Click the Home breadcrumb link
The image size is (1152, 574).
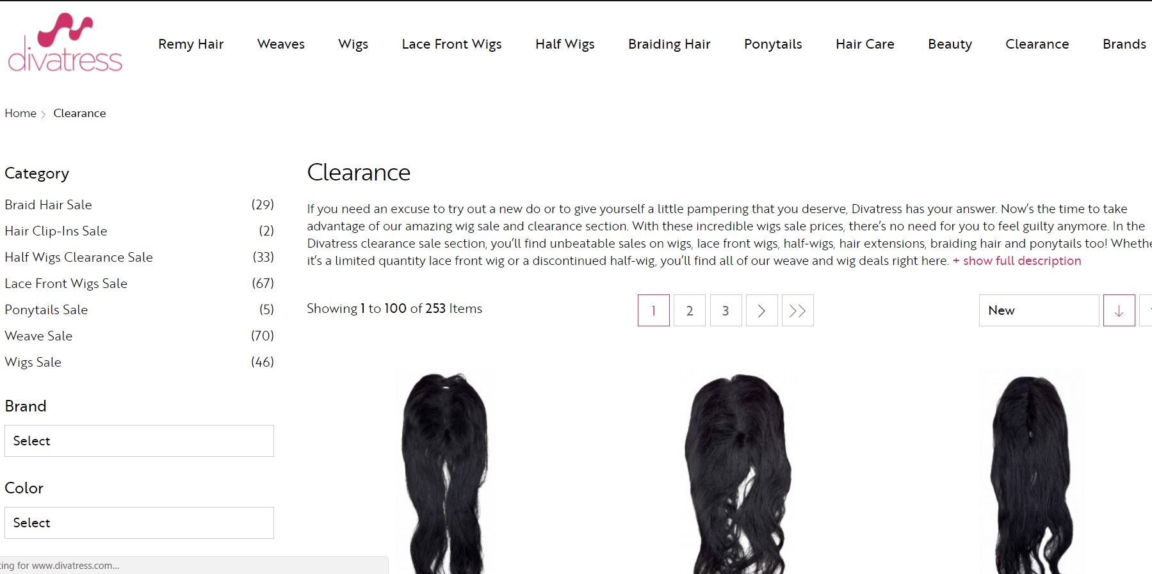[x=20, y=113]
